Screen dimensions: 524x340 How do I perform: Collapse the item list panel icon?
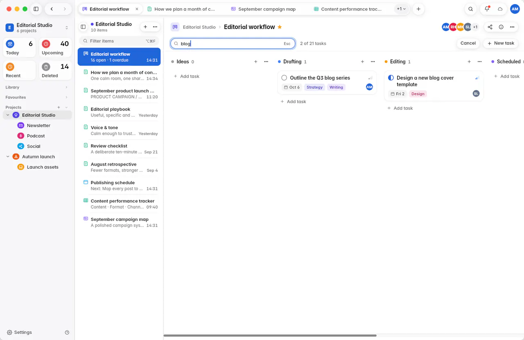[83, 27]
